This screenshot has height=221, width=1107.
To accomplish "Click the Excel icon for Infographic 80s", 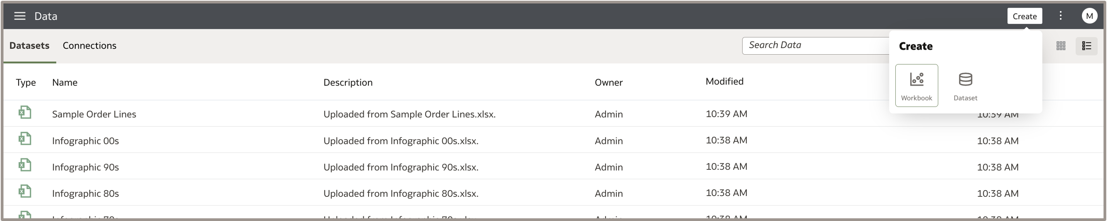I will (x=25, y=191).
